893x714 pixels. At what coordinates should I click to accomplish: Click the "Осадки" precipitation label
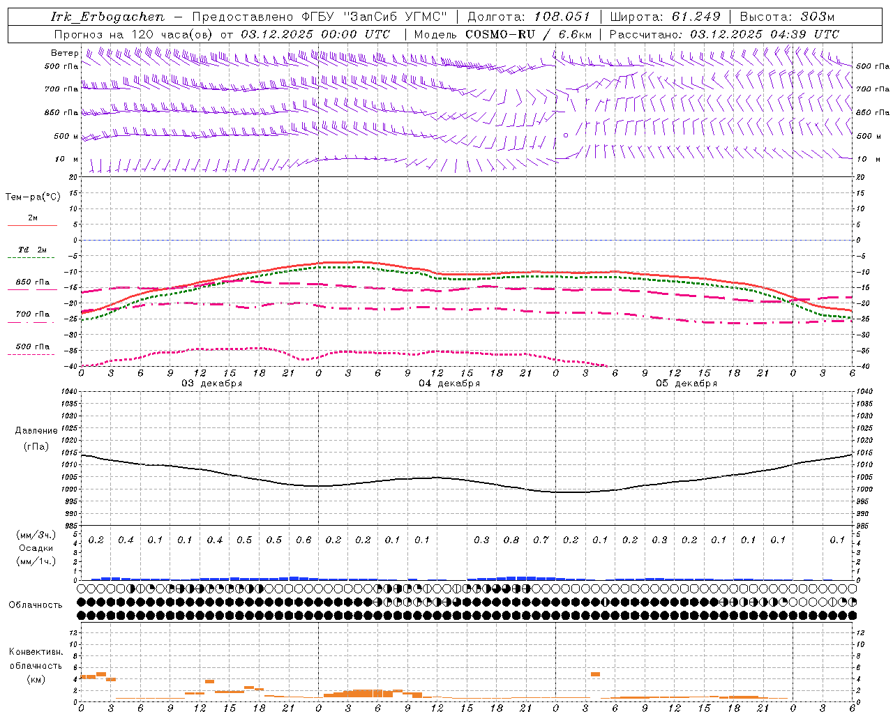(36, 548)
